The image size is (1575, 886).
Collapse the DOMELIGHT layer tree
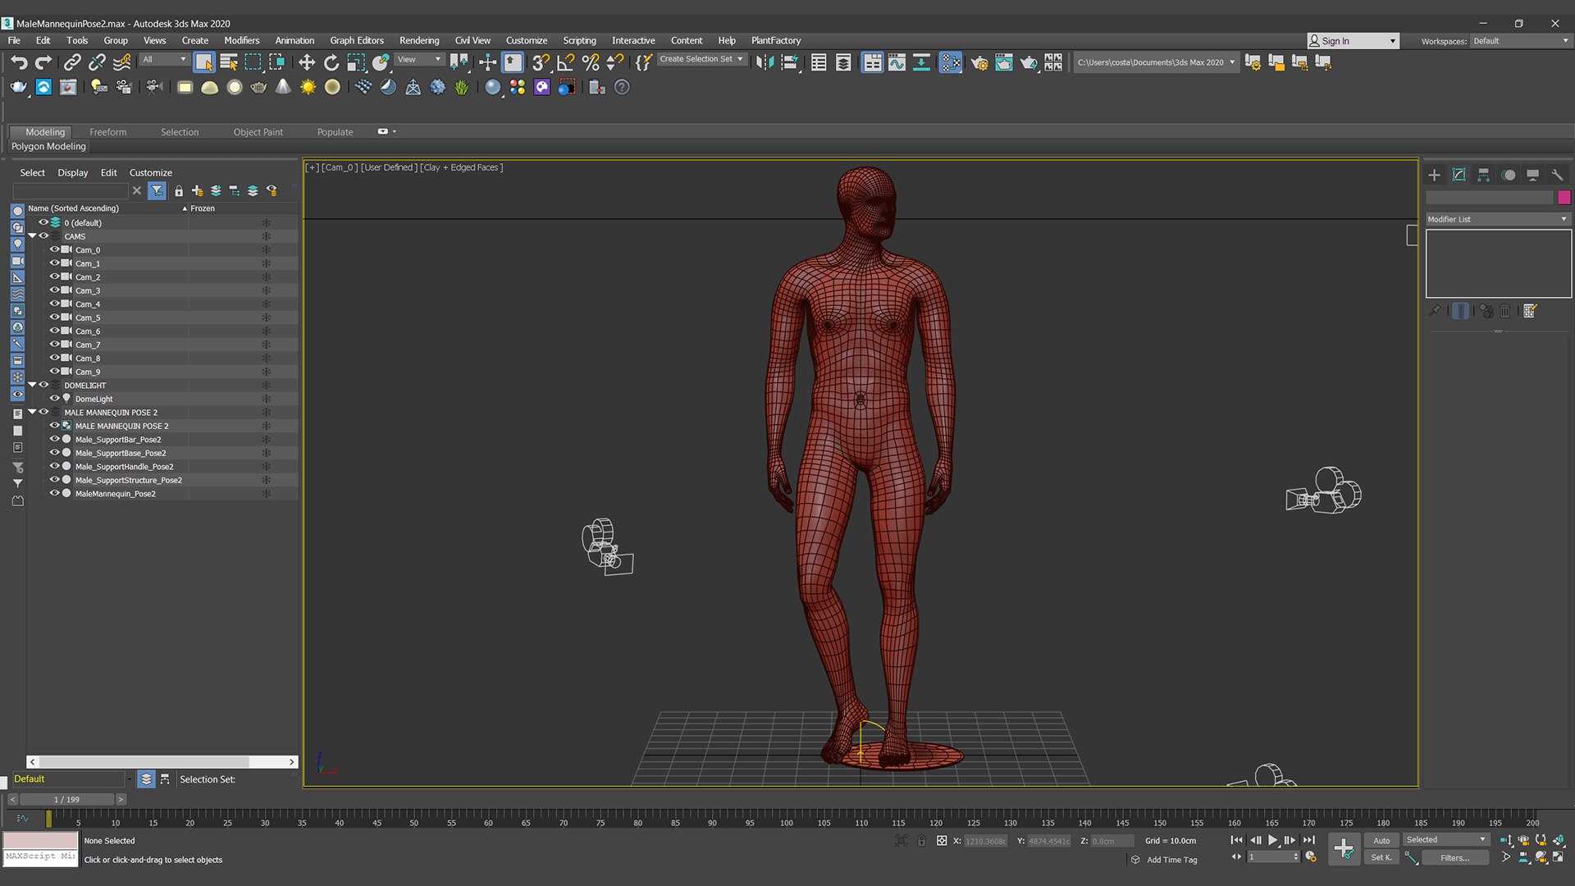(33, 385)
